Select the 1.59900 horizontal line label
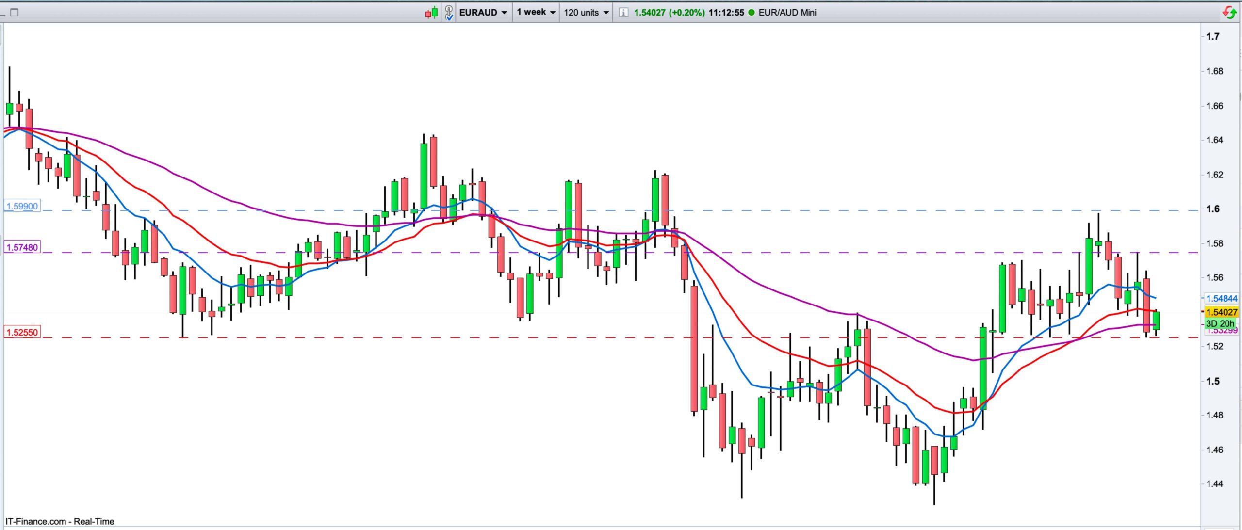Image resolution: width=1242 pixels, height=530 pixels. pyautogui.click(x=22, y=206)
